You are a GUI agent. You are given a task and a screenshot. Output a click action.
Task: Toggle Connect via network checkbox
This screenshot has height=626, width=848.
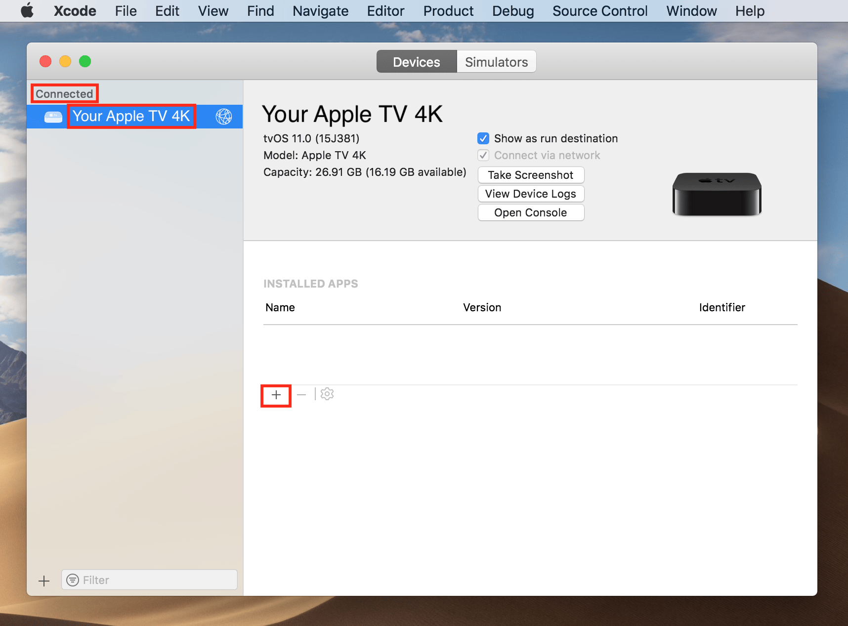pyautogui.click(x=483, y=155)
